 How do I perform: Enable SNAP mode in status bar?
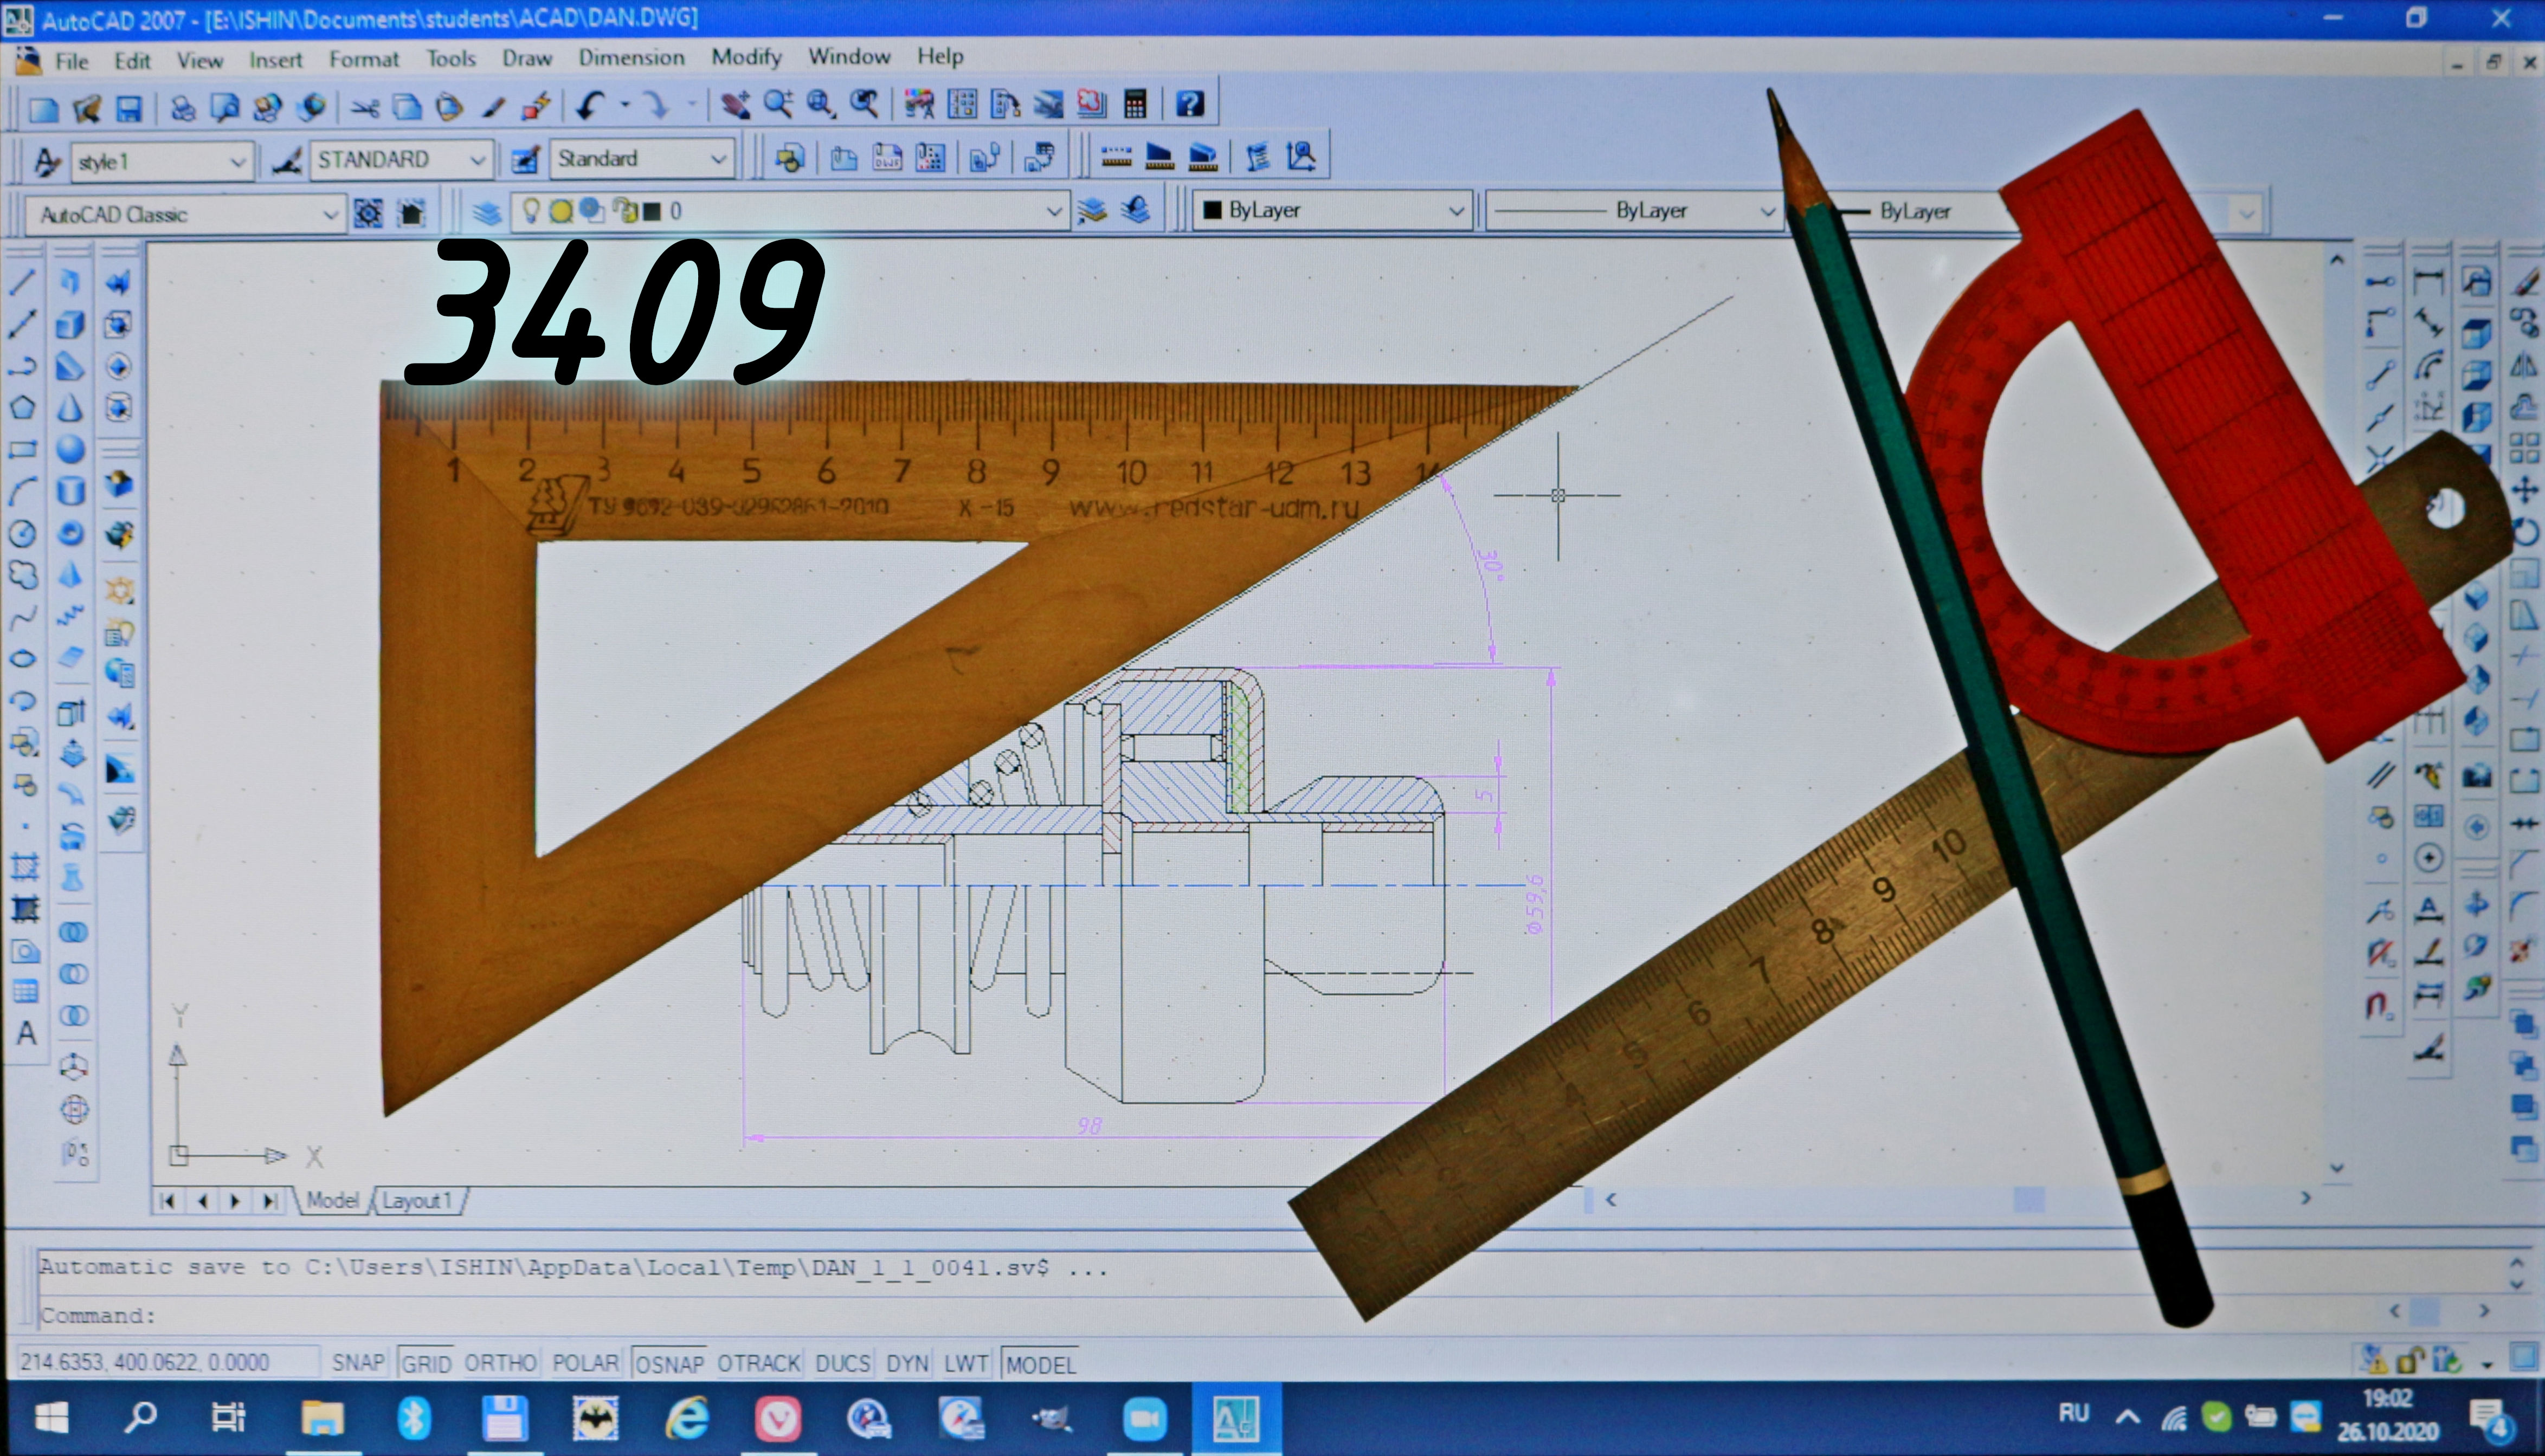click(x=357, y=1363)
